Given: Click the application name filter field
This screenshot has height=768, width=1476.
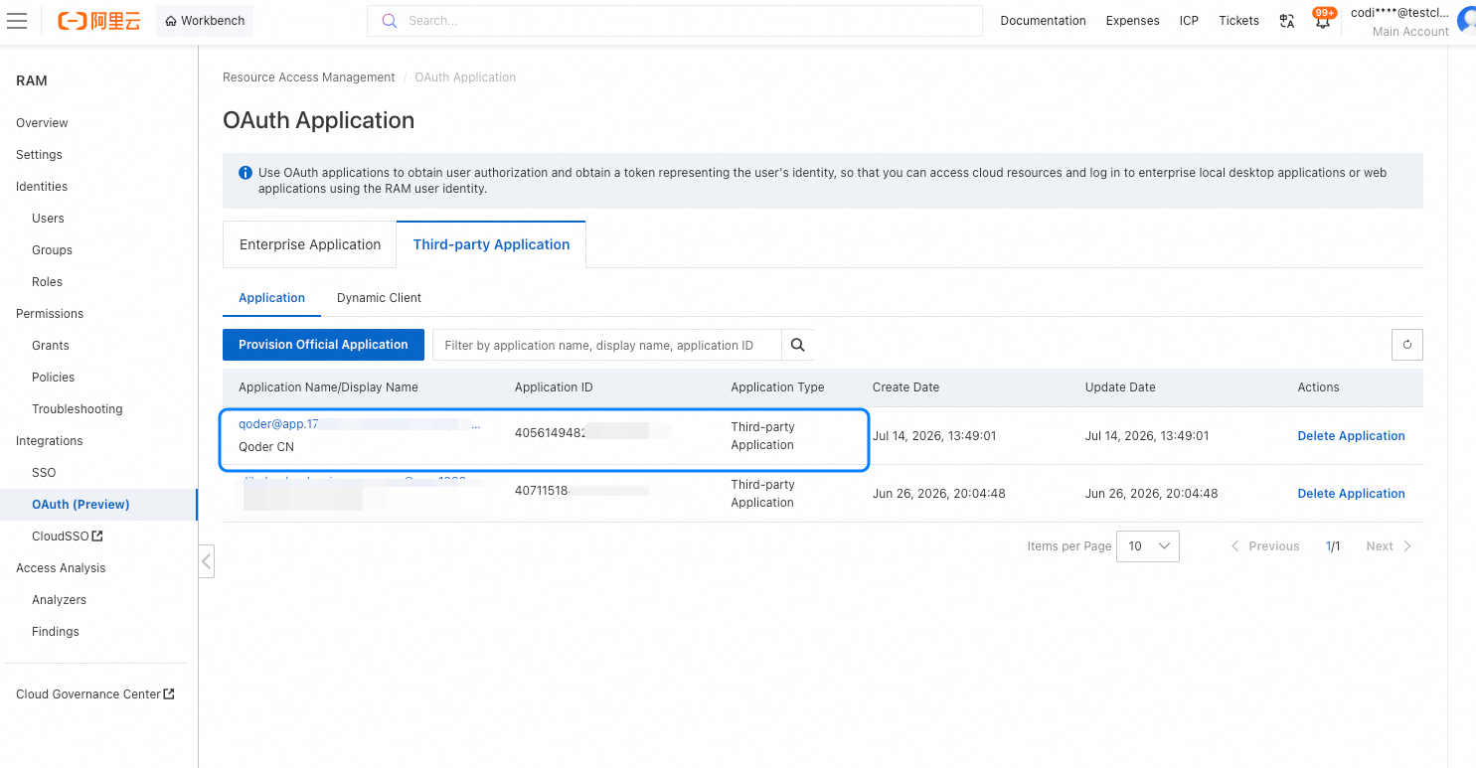Looking at the screenshot, I should point(607,345).
